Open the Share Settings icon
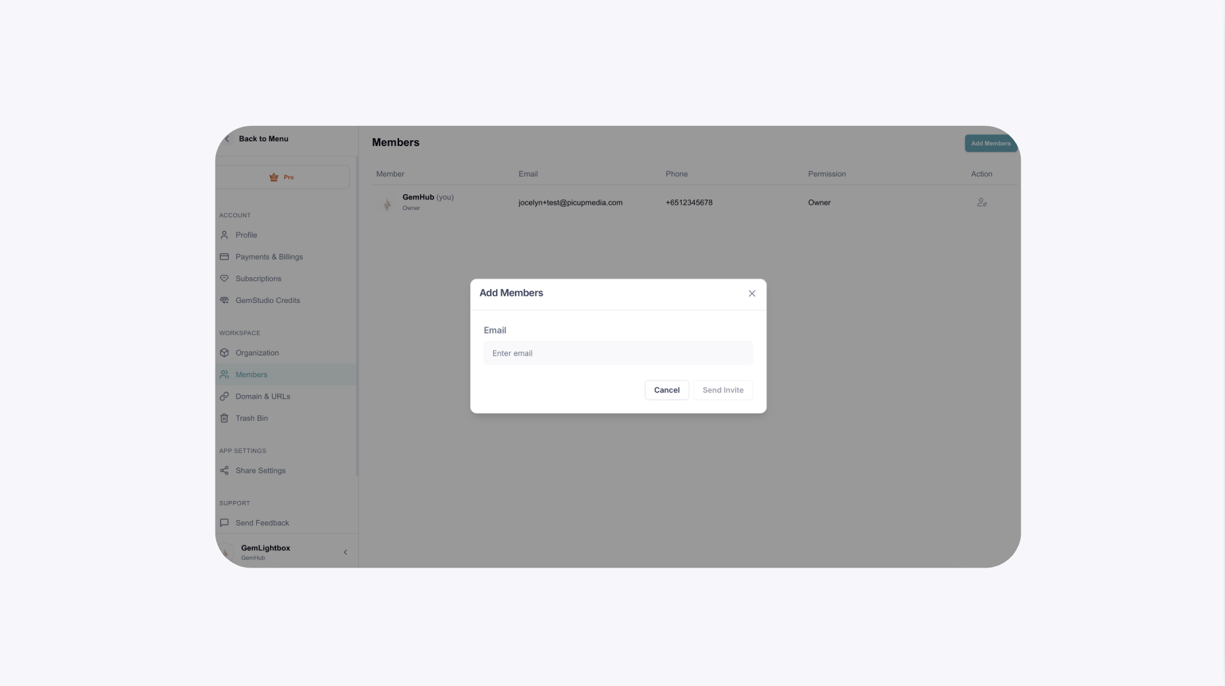 (224, 471)
